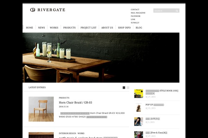Open the NEWS menu item
Viewport: 208px width, 138px height.
pyautogui.click(x=41, y=28)
